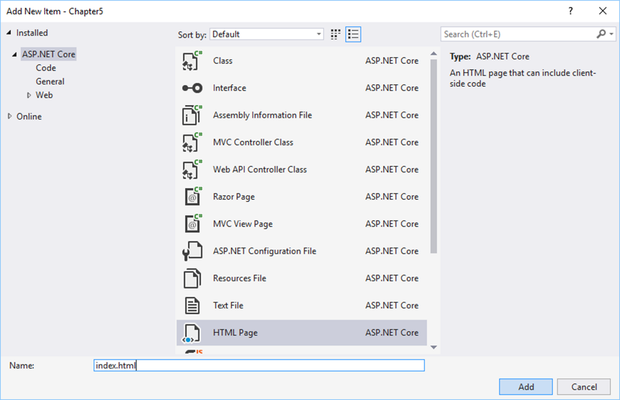Expand the Online tree node

[10, 116]
